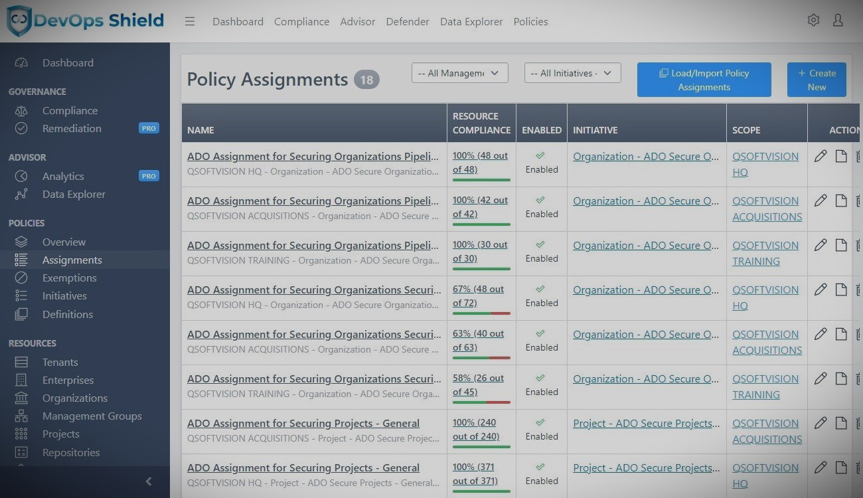
Task: Toggle Enabled checkmark on first assignment row
Action: tap(540, 156)
